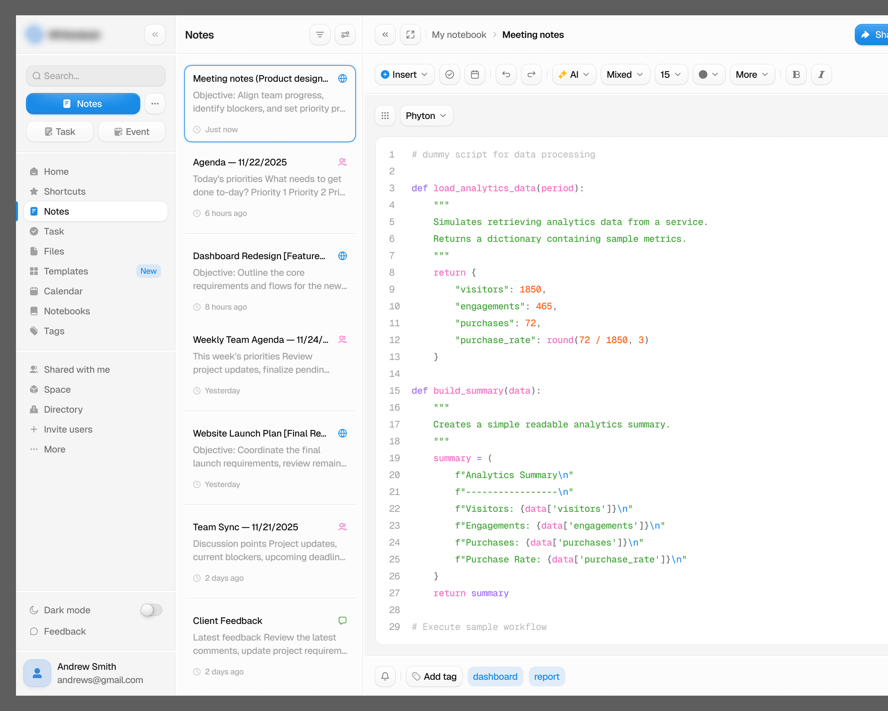The width and height of the screenshot is (888, 711).
Task: Click the globe icon on Dashboard Redesign note
Action: pyautogui.click(x=342, y=256)
